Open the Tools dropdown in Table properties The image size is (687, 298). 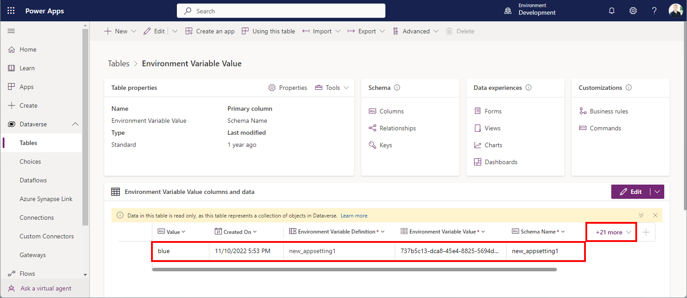click(332, 88)
